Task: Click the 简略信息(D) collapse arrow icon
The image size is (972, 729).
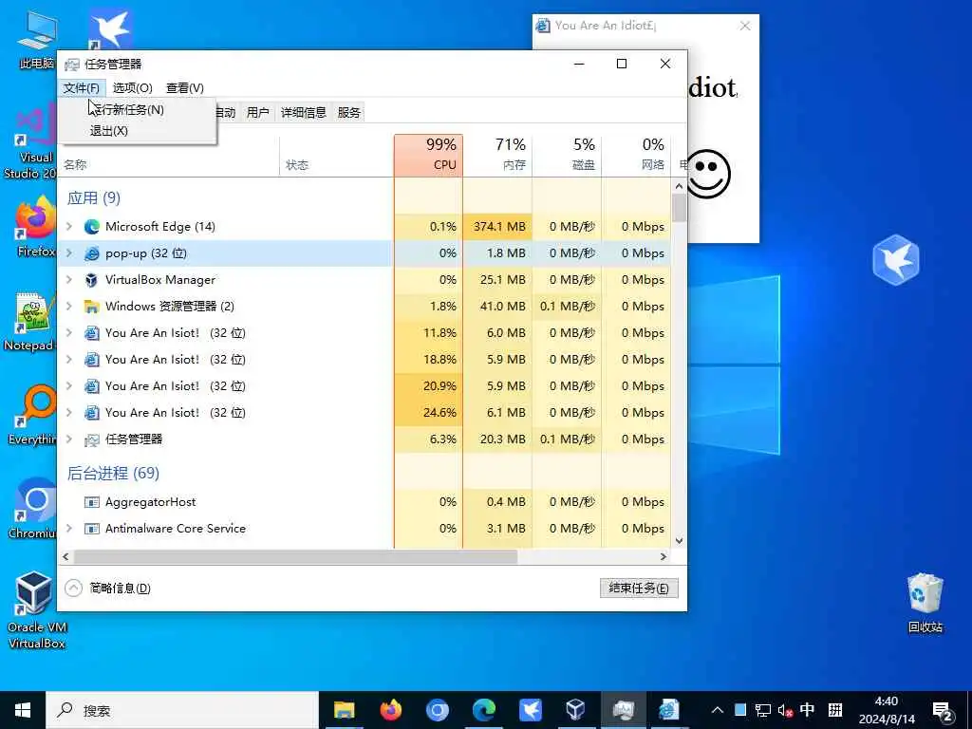Action: 73,588
